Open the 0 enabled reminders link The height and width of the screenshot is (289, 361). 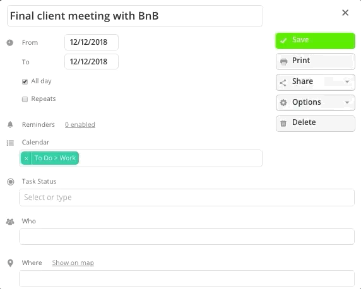pyautogui.click(x=80, y=124)
